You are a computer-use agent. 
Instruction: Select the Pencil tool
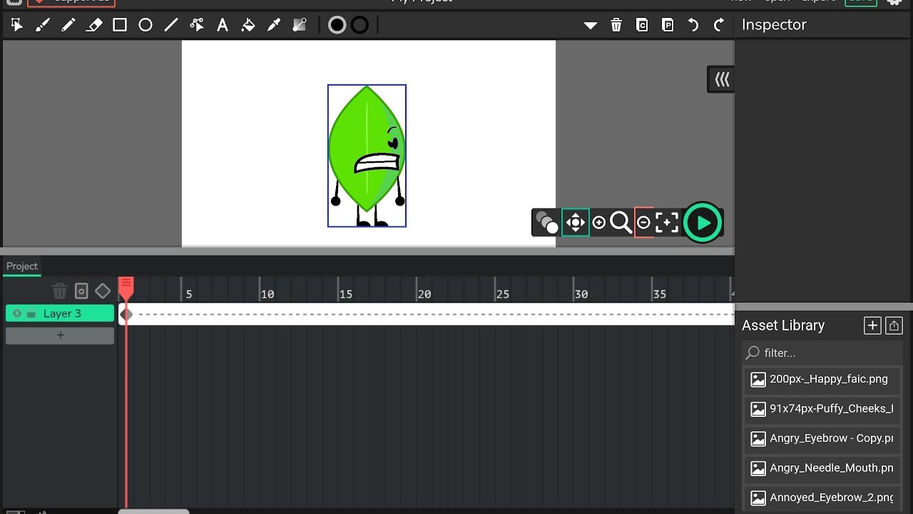[68, 26]
